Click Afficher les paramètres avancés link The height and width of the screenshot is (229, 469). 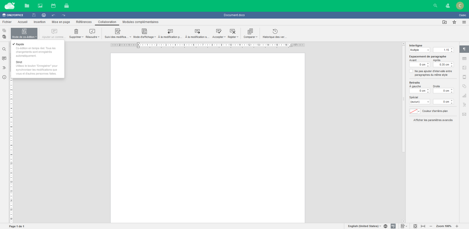pyautogui.click(x=433, y=120)
